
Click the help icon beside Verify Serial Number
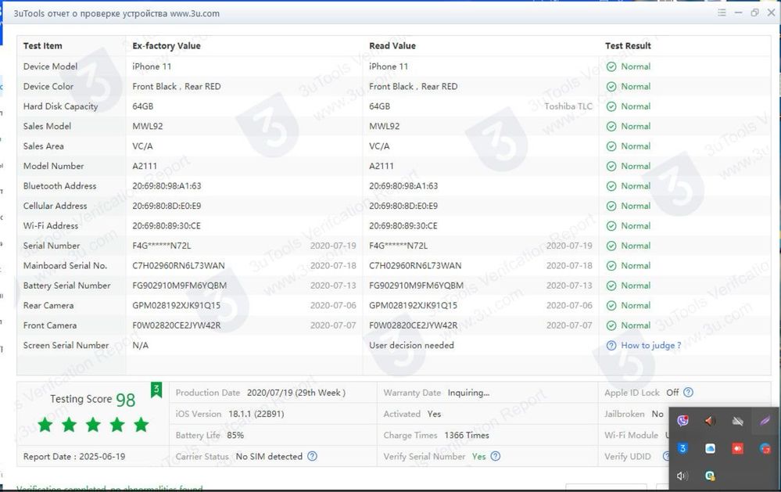pos(496,456)
